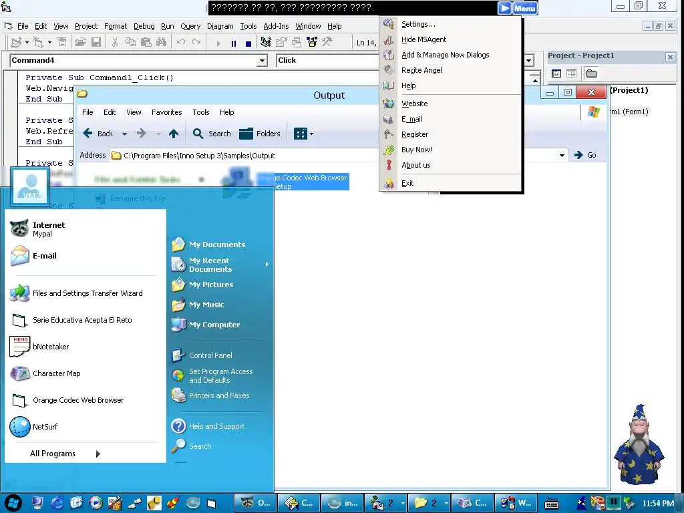Click the Break pause icon in VB toolbar
Viewport: 684px width, 513px height.
tap(233, 43)
